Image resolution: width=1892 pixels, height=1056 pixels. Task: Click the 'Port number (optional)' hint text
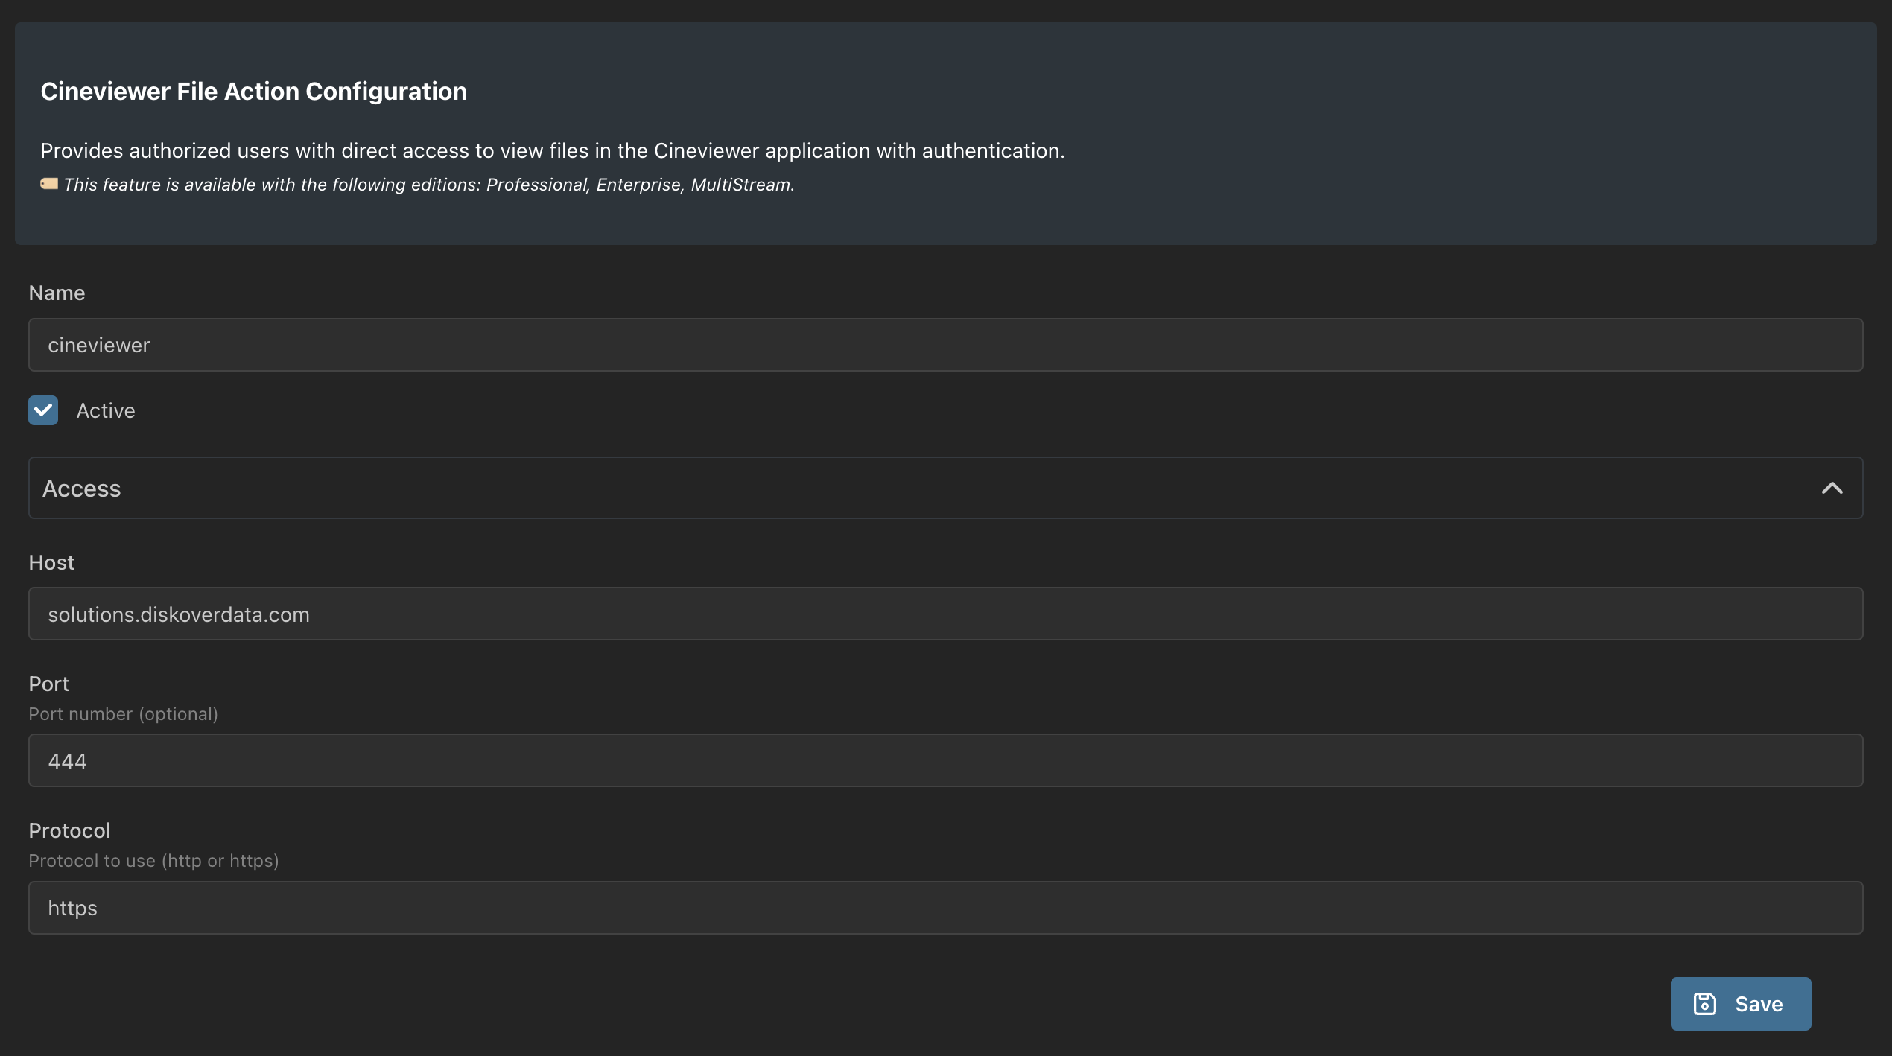tap(123, 714)
